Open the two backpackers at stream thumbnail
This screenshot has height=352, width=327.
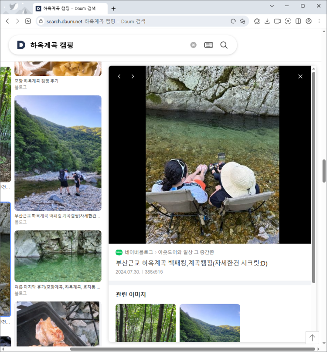click(58, 153)
